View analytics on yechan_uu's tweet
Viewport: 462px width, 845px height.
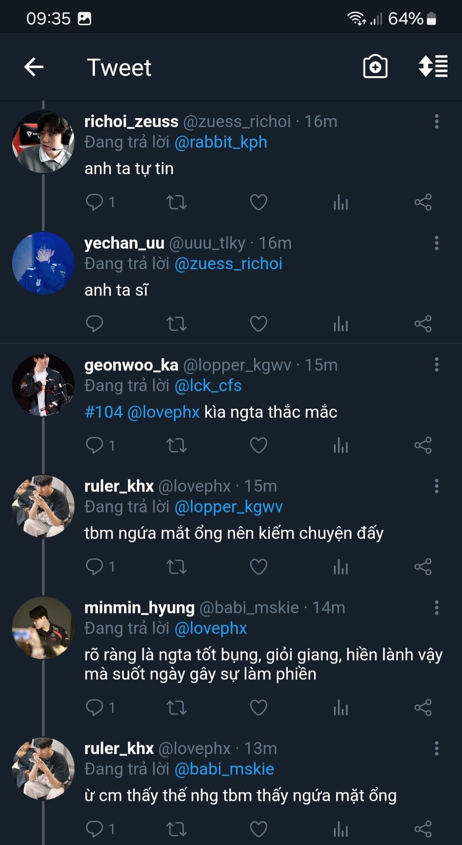[x=341, y=324]
